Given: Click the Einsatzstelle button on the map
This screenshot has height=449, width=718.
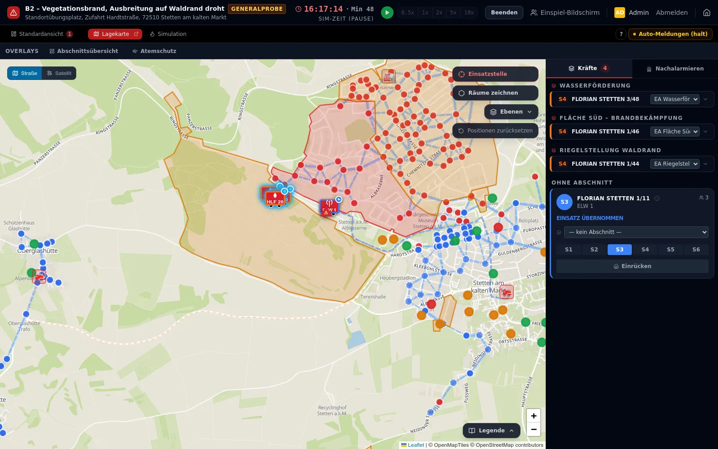Looking at the screenshot, I should point(495,74).
